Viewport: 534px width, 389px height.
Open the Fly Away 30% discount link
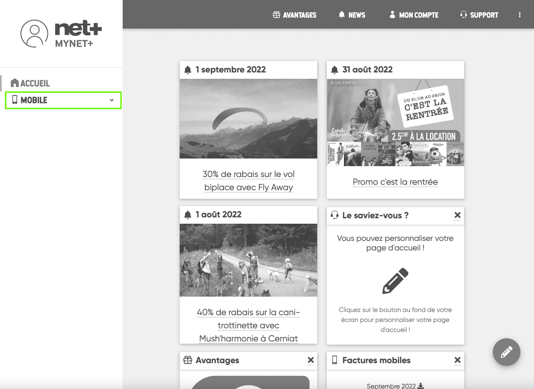[x=248, y=181]
